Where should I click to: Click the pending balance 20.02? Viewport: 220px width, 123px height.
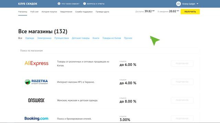tap(173, 11)
